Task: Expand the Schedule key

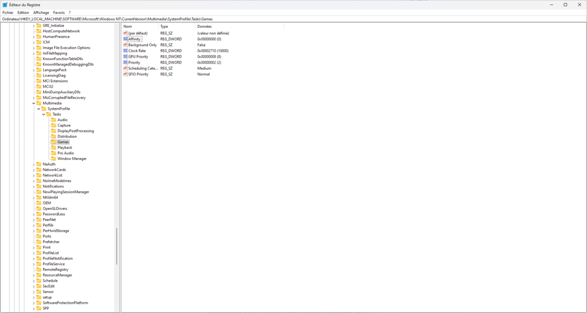Action: pos(34,281)
